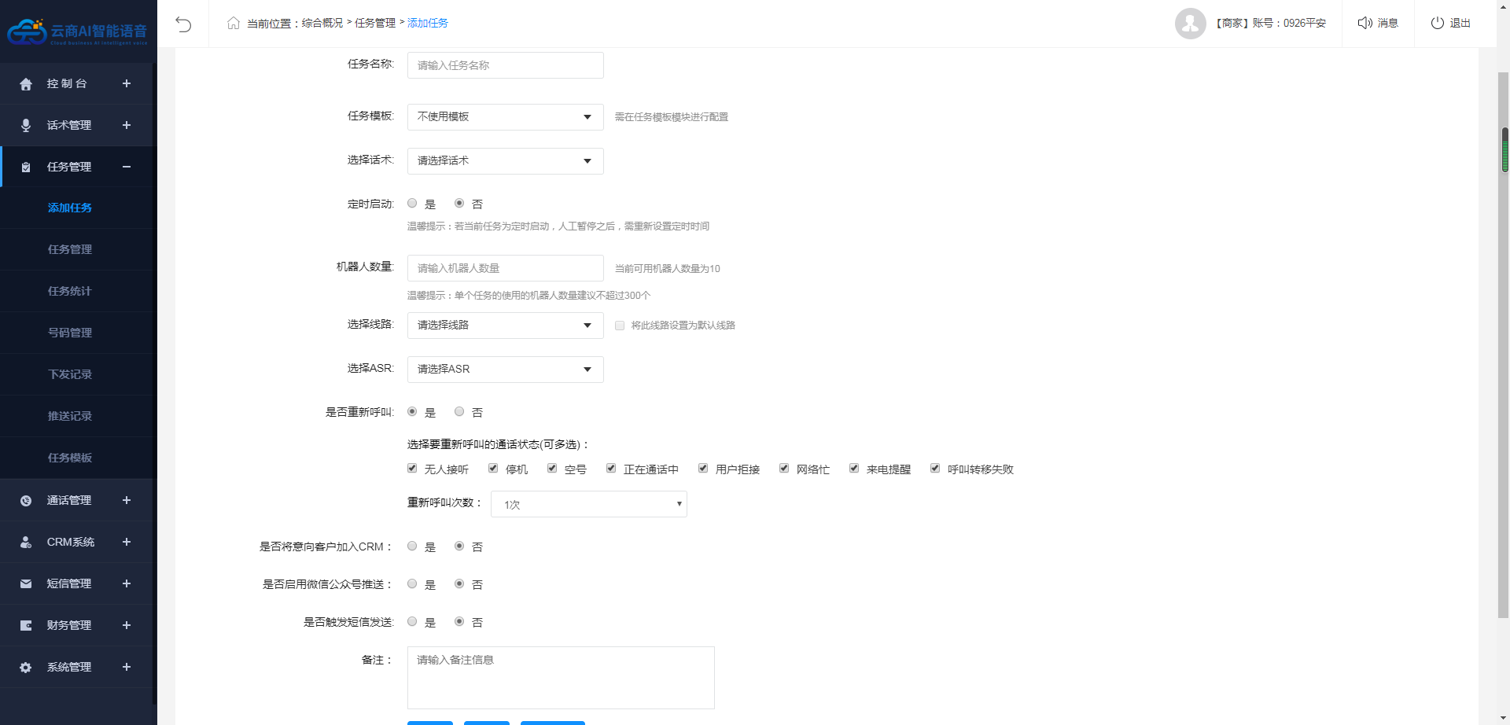The height and width of the screenshot is (725, 1510).
Task: Enable 定时启动 by selecting 是
Action: (412, 204)
